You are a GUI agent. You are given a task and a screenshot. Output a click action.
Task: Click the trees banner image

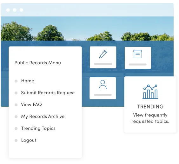coord(87,28)
